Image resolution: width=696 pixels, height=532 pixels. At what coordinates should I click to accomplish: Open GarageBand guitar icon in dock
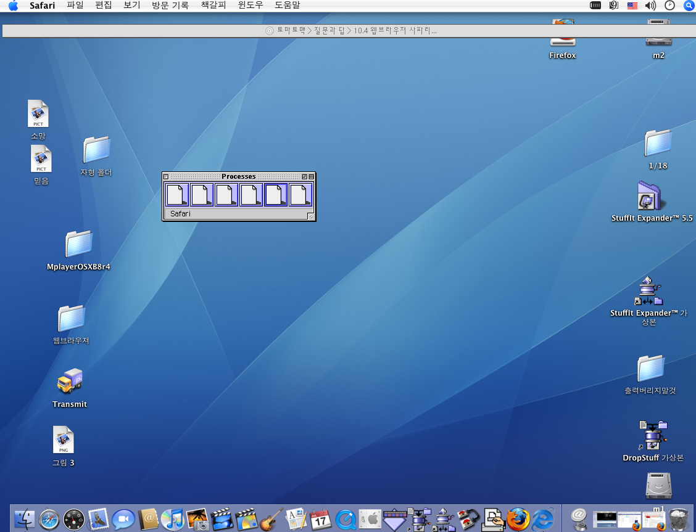[271, 519]
